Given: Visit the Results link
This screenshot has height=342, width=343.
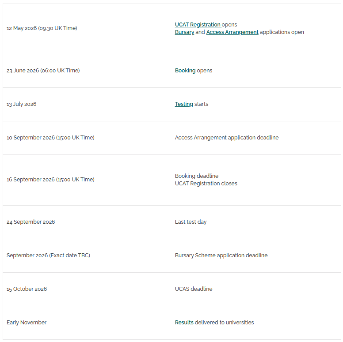Looking at the screenshot, I should pyautogui.click(x=184, y=323).
